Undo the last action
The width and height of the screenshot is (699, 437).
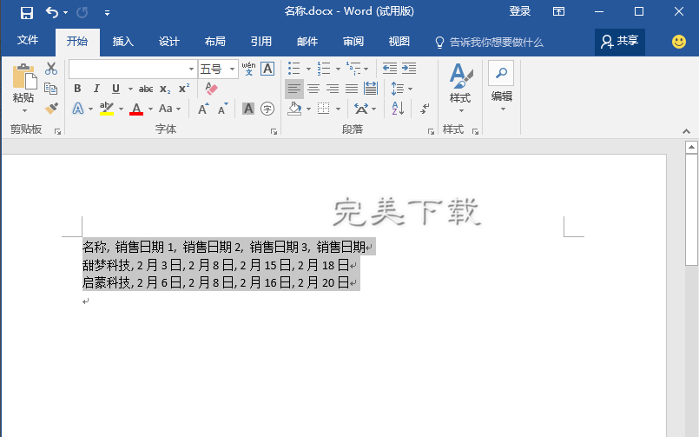coord(52,12)
